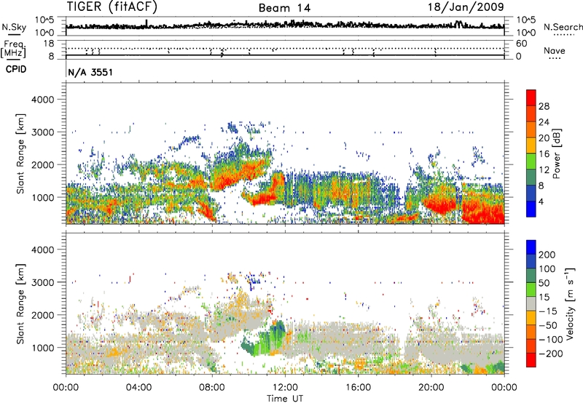Pick the grey -15 to 15 Velocity segment
Viewport: 583px width, 403px height.
pyautogui.click(x=531, y=303)
